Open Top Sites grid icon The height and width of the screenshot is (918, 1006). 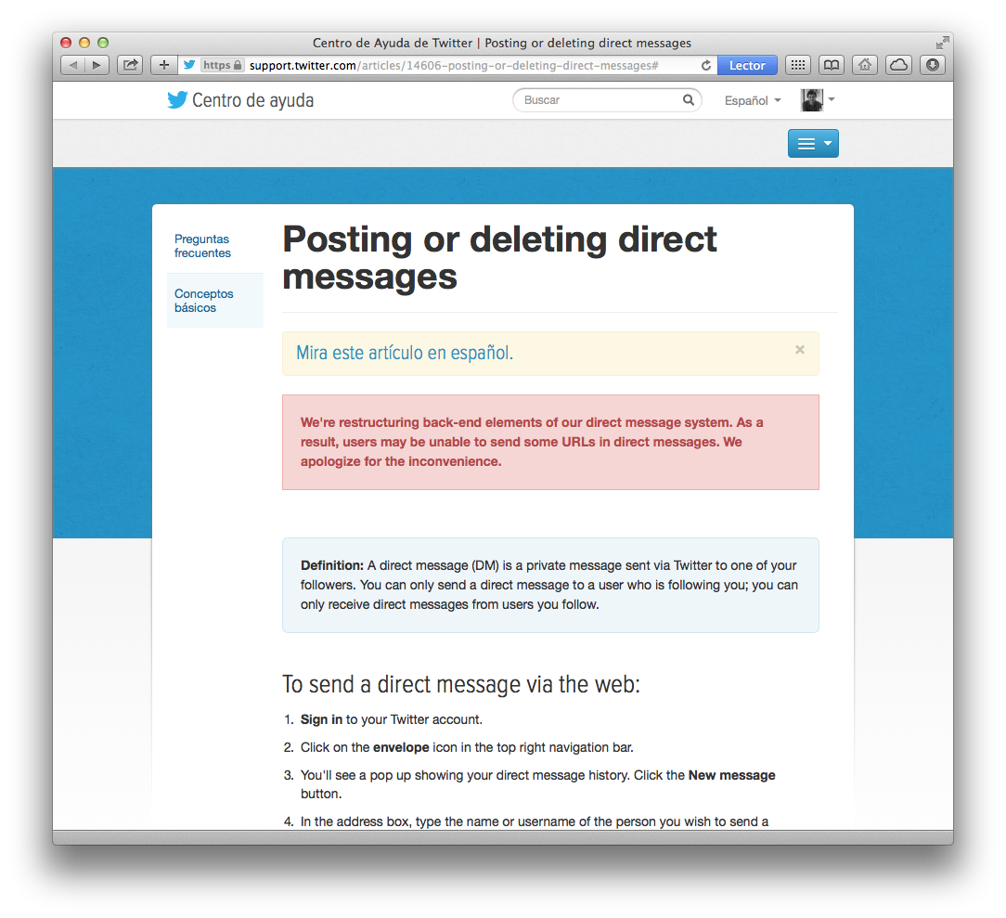point(798,65)
